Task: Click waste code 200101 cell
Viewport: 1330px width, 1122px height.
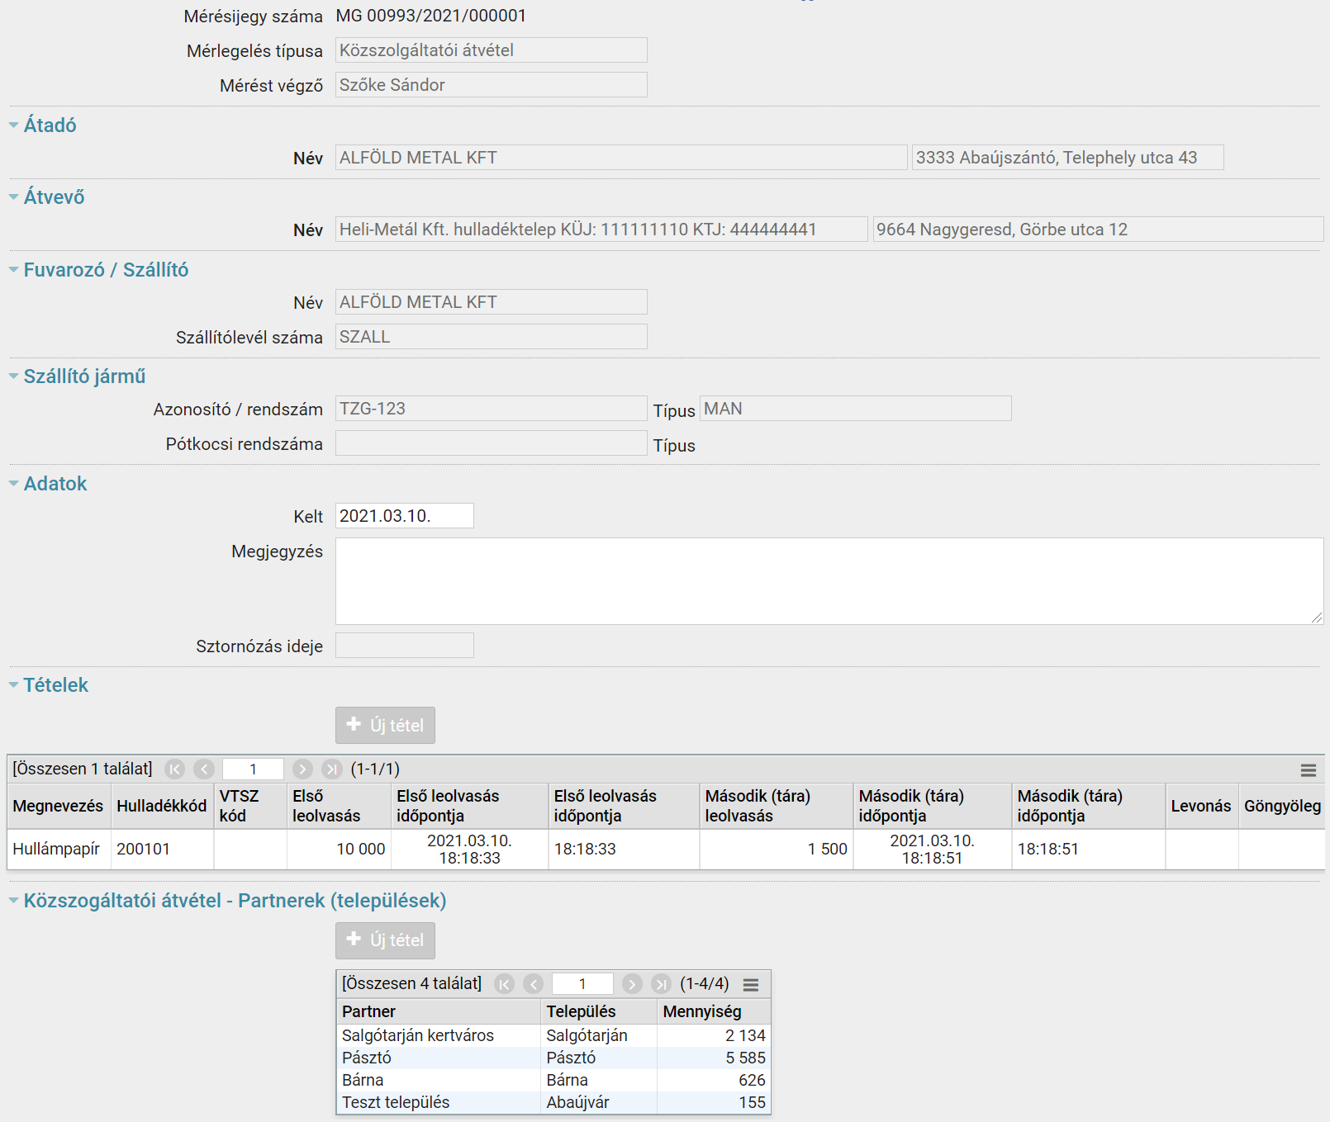Action: click(162, 849)
